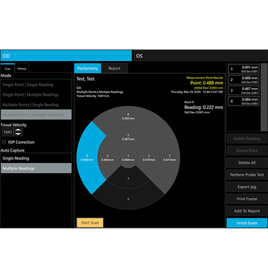Screen dimensions: 268x268
Task: Click the Reading: 0.222 mm text
Action: (203, 108)
